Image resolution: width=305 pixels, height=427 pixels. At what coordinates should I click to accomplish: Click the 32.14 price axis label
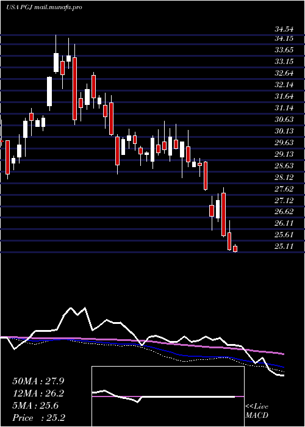(x=284, y=85)
